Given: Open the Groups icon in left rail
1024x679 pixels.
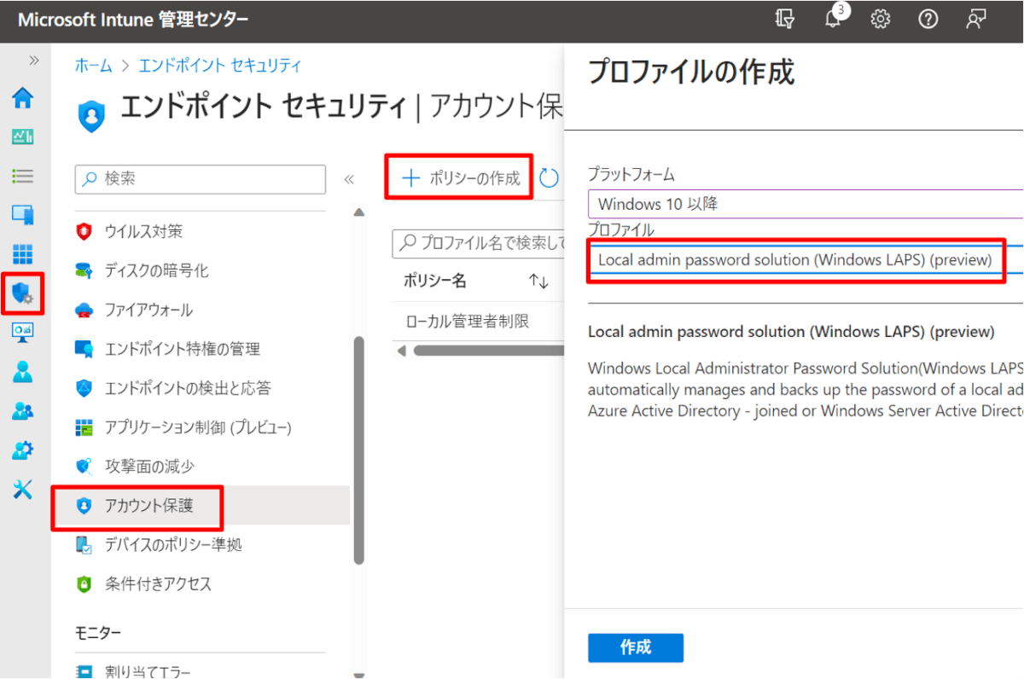Looking at the screenshot, I should point(23,411).
